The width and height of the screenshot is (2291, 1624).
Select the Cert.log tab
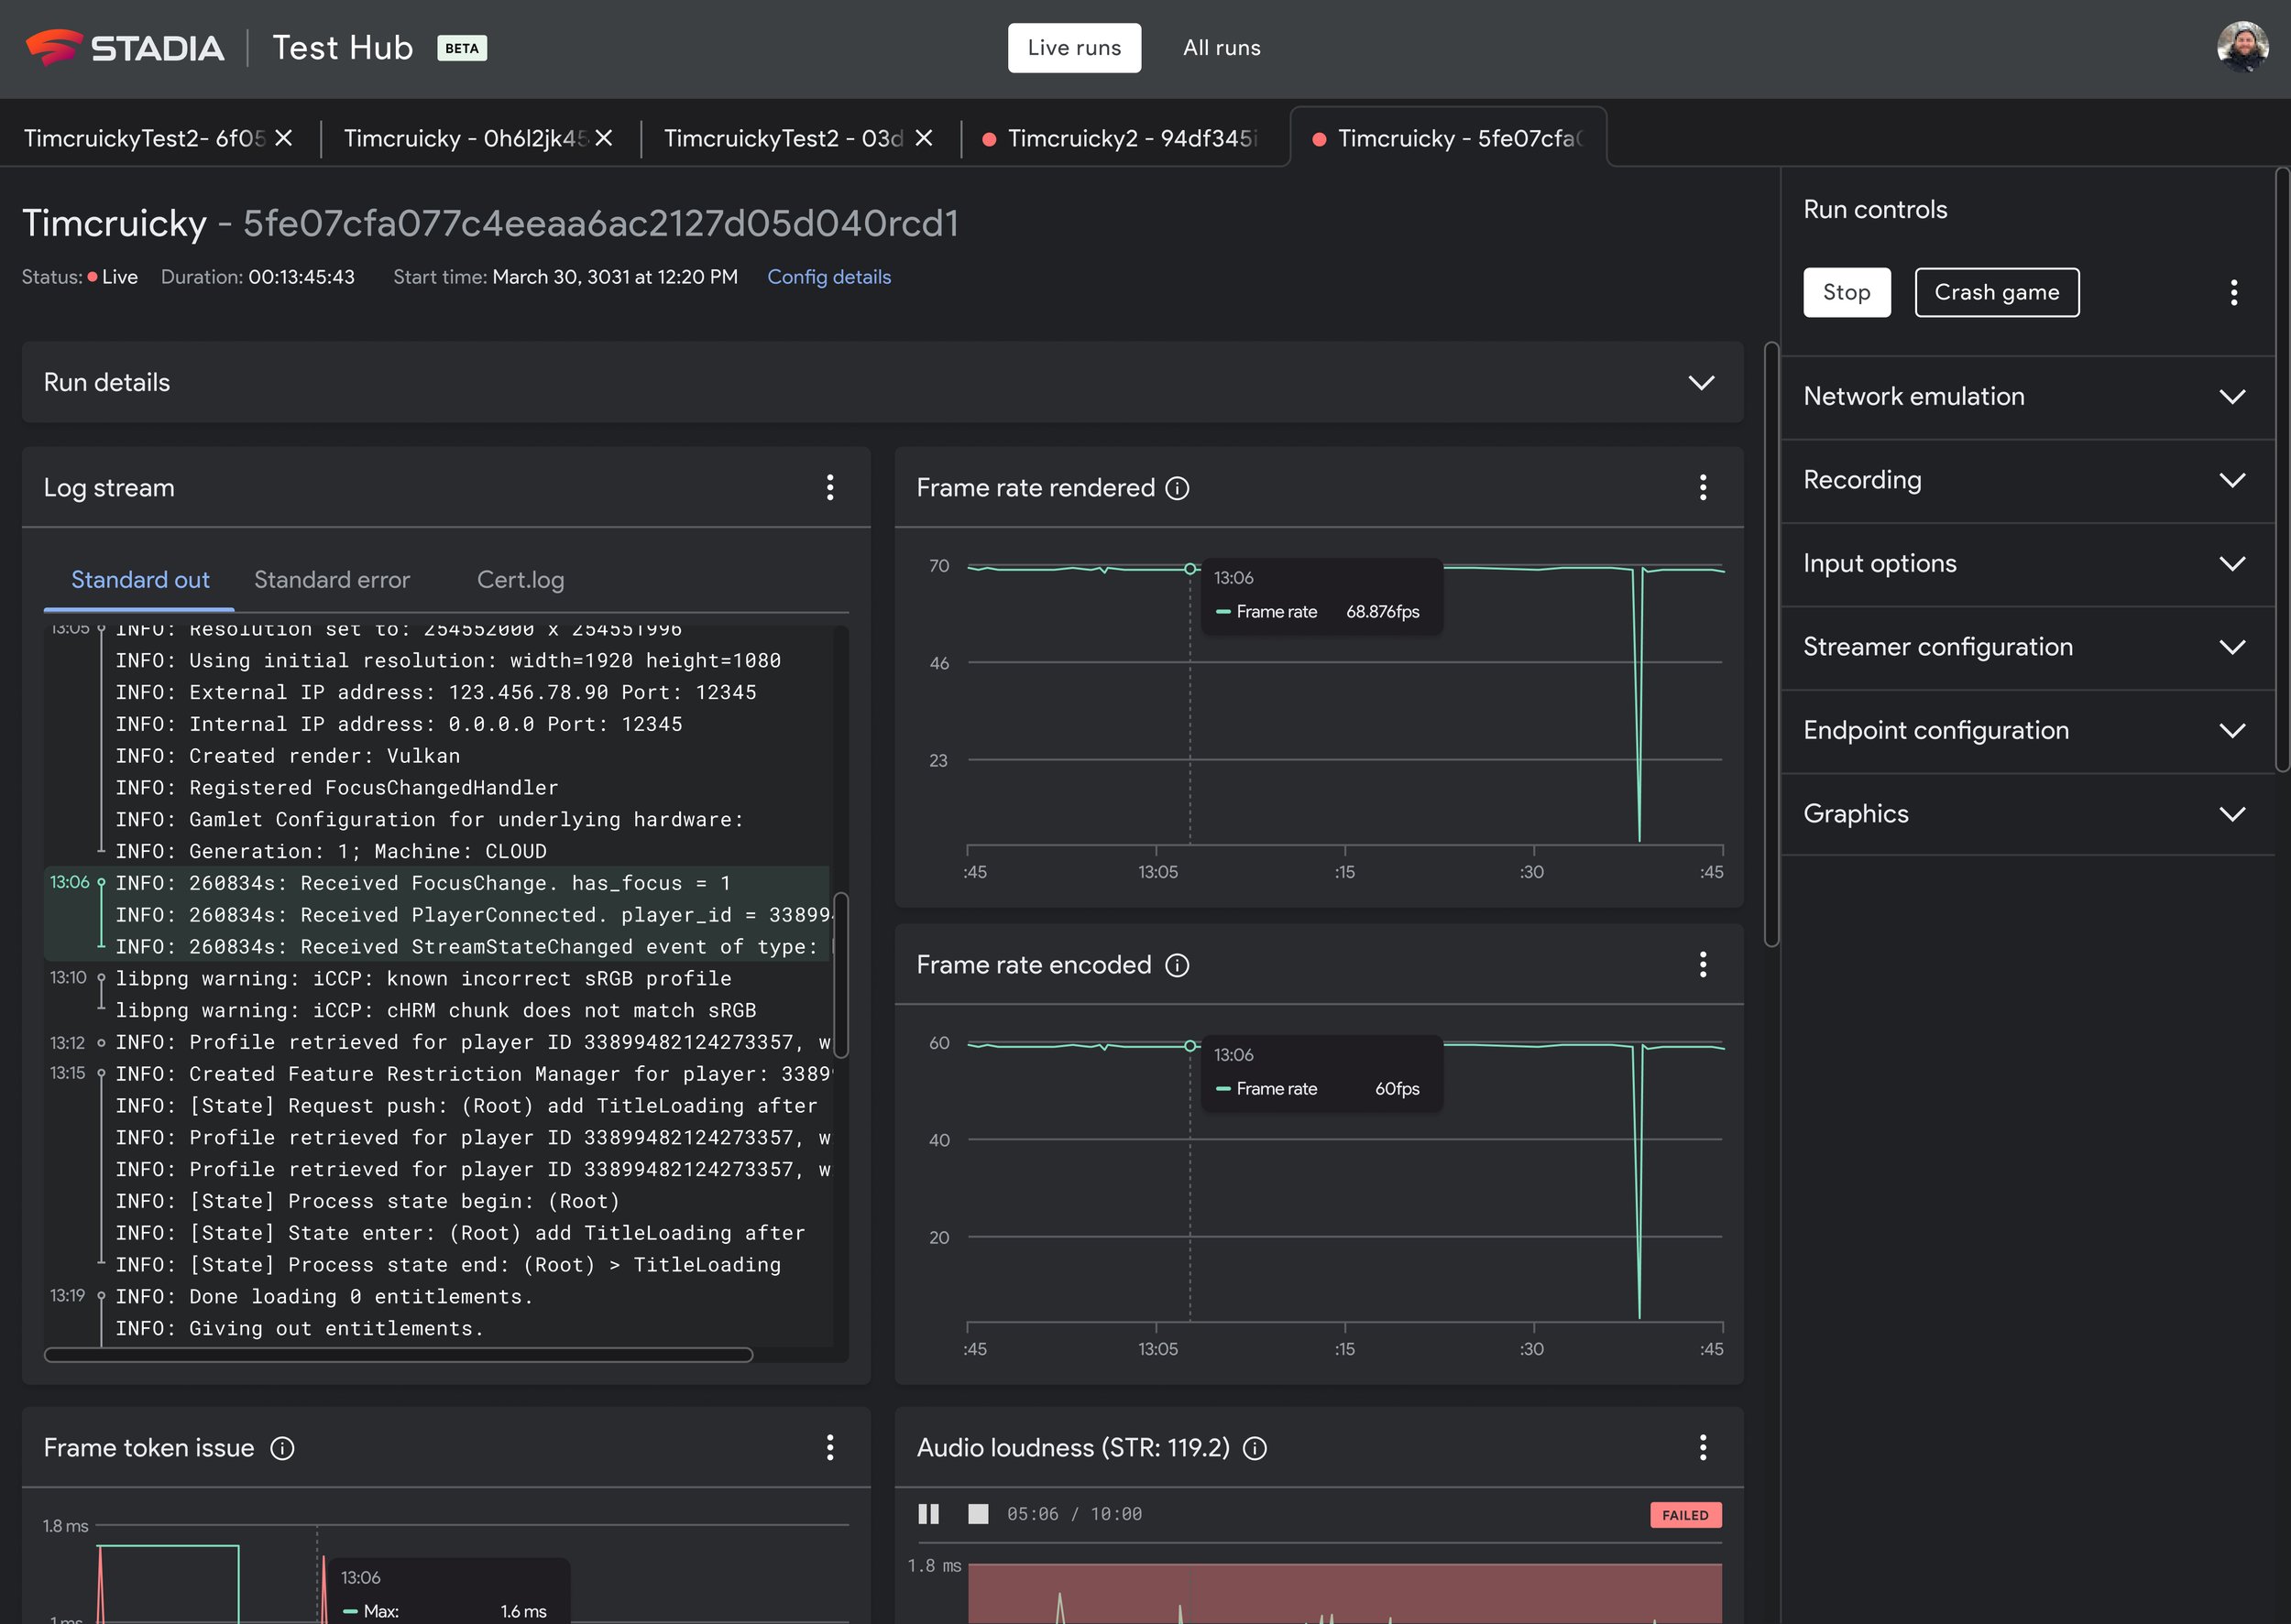[520, 580]
